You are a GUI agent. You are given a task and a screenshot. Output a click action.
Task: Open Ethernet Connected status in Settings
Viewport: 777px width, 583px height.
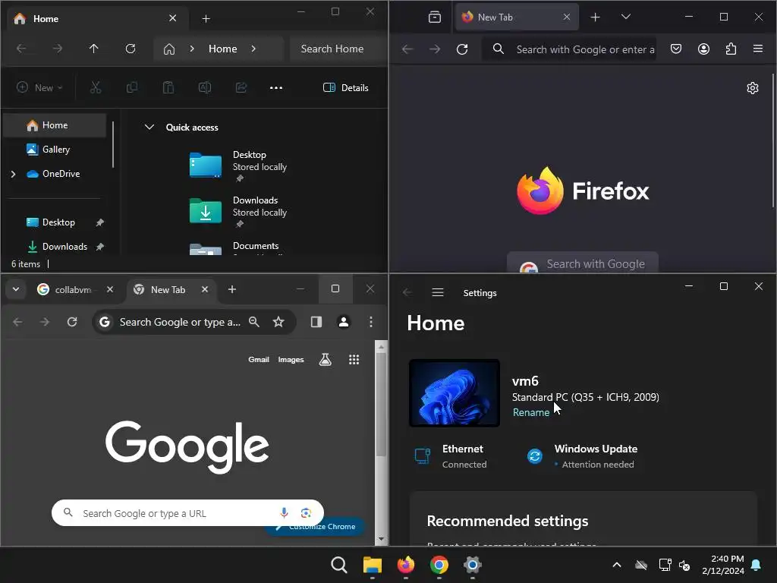(451, 456)
